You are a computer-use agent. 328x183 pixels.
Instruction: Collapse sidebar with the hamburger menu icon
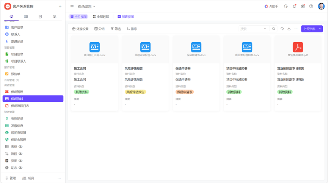(x=72, y=6)
